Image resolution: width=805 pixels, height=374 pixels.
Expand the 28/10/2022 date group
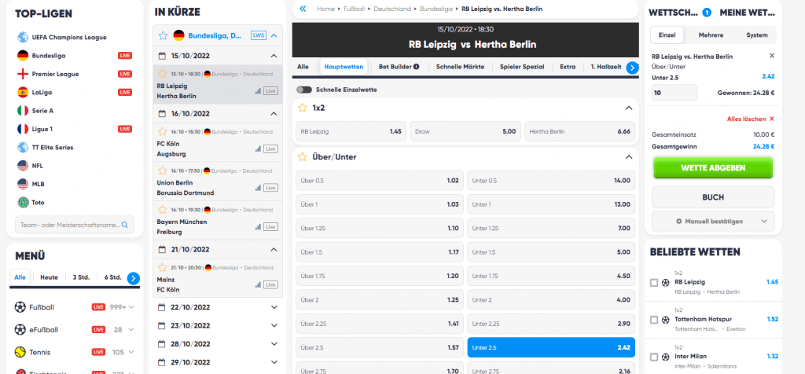pyautogui.click(x=274, y=343)
